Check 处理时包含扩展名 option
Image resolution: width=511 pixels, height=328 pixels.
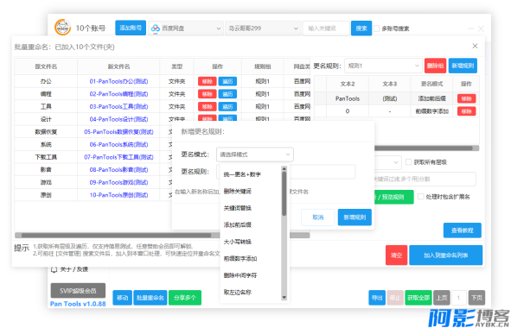[x=421, y=196]
